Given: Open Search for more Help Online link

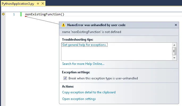Looking at the screenshot, I should coord(83,64).
